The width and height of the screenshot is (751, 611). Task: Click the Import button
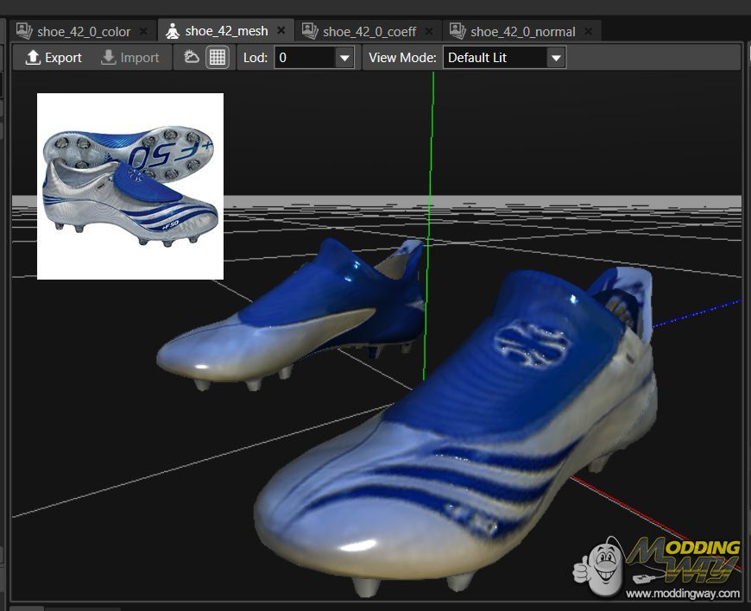130,58
